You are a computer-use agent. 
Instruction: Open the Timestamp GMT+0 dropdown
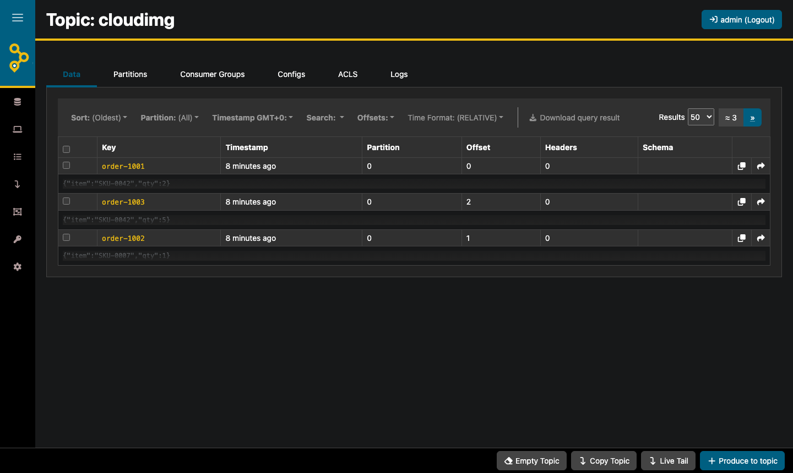(x=253, y=118)
